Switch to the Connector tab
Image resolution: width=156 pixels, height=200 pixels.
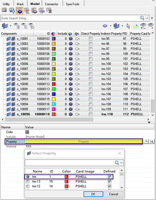pos(52,4)
